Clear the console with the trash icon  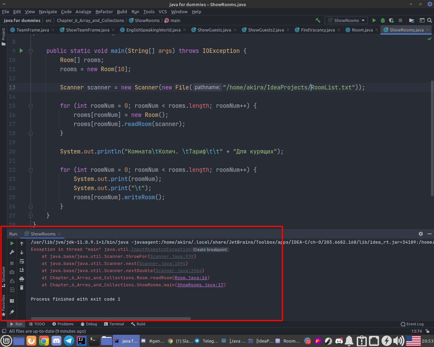(x=22, y=288)
